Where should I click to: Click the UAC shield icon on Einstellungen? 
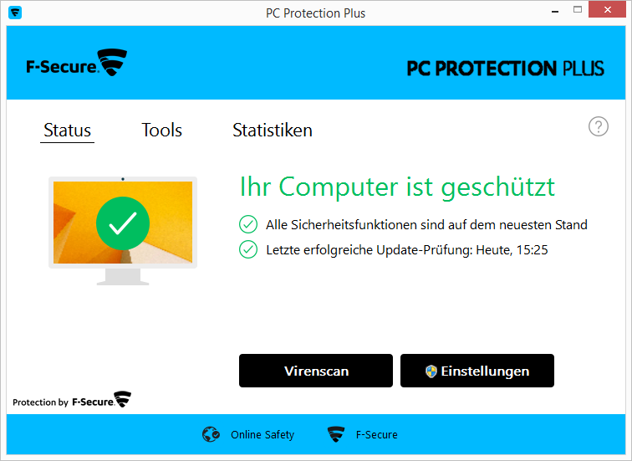pyautogui.click(x=431, y=371)
